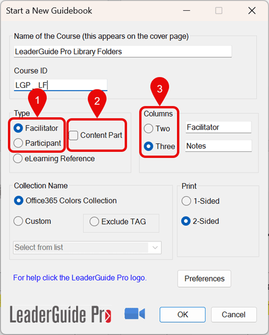Choose 2-Sided printing
Screen dimensions: 269x335
click(186, 221)
